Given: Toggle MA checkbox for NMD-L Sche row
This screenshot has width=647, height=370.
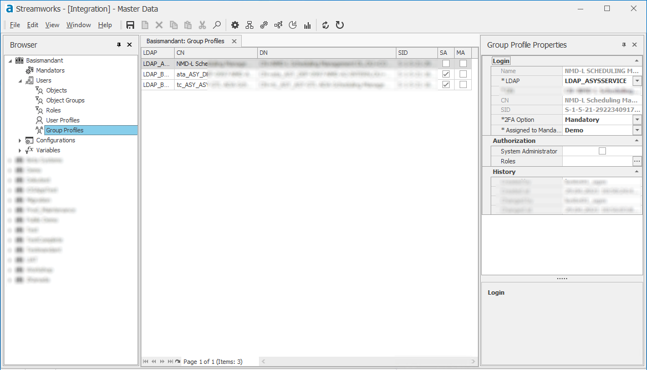Looking at the screenshot, I should click(x=463, y=64).
